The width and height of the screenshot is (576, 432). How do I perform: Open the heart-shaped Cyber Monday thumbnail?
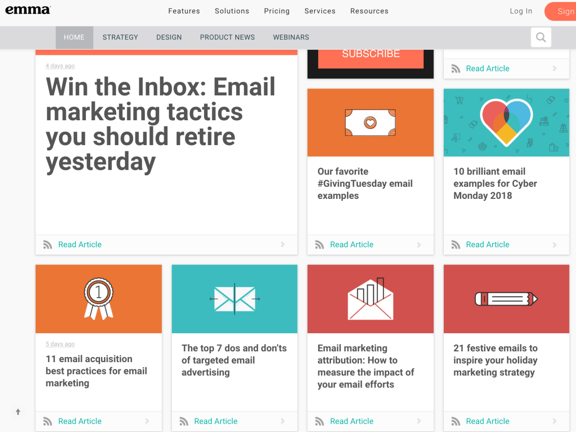506,123
